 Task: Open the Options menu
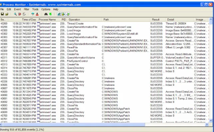pyautogui.click(x=46, y=9)
